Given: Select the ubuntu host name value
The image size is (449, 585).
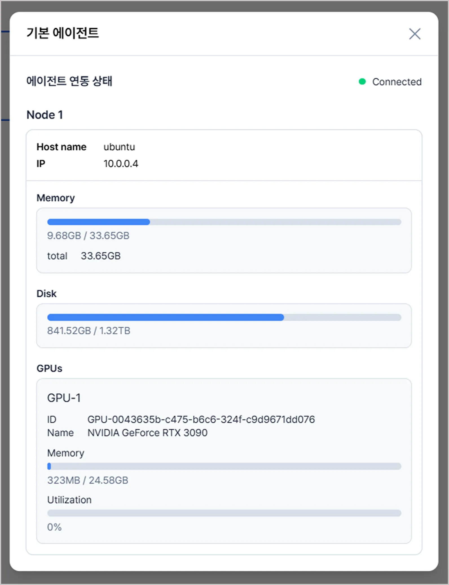Looking at the screenshot, I should tap(119, 147).
